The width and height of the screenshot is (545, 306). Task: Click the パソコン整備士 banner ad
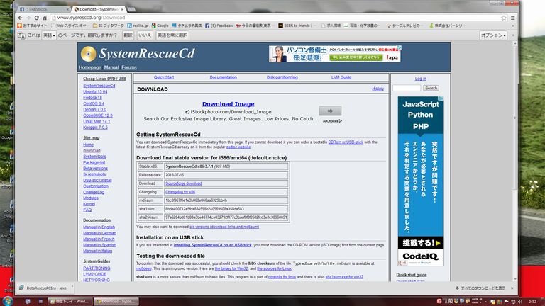coord(335,54)
